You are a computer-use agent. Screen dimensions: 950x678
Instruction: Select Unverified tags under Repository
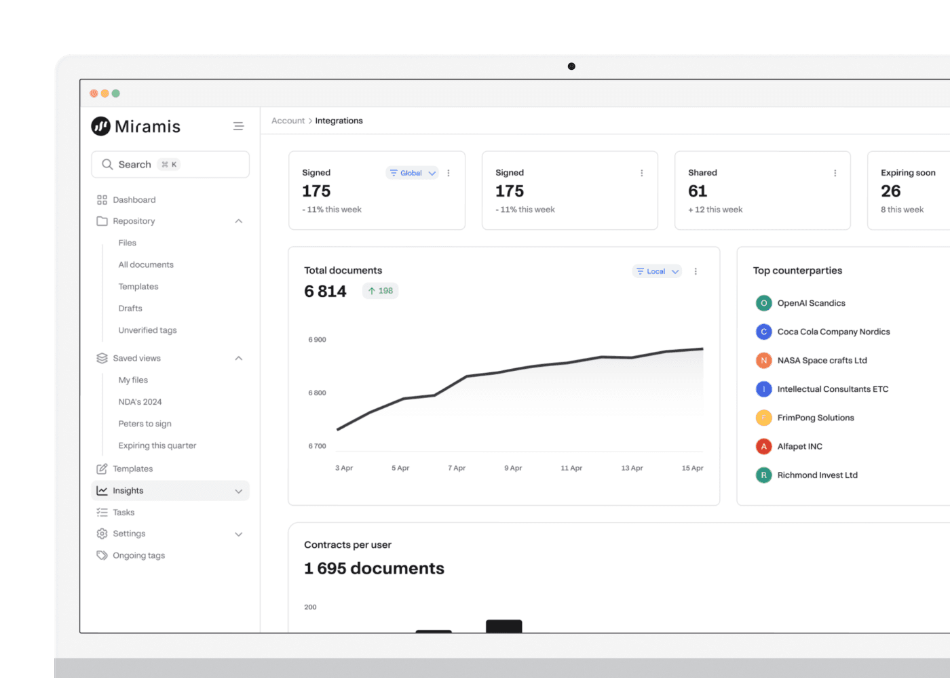coord(147,330)
